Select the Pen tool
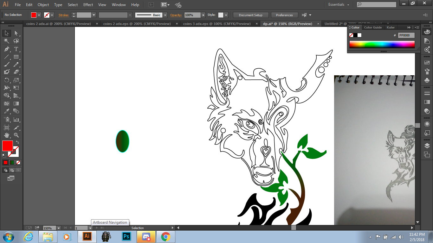 6,49
